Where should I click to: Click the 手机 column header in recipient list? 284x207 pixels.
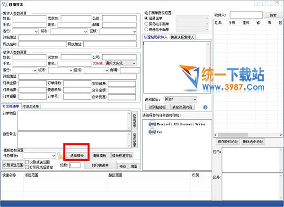232,23
